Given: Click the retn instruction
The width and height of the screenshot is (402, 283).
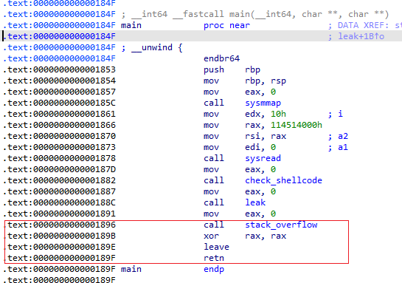Looking at the screenshot, I should [214, 258].
